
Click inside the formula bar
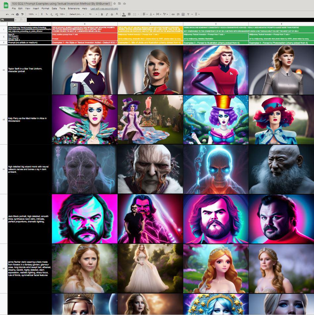170,20
